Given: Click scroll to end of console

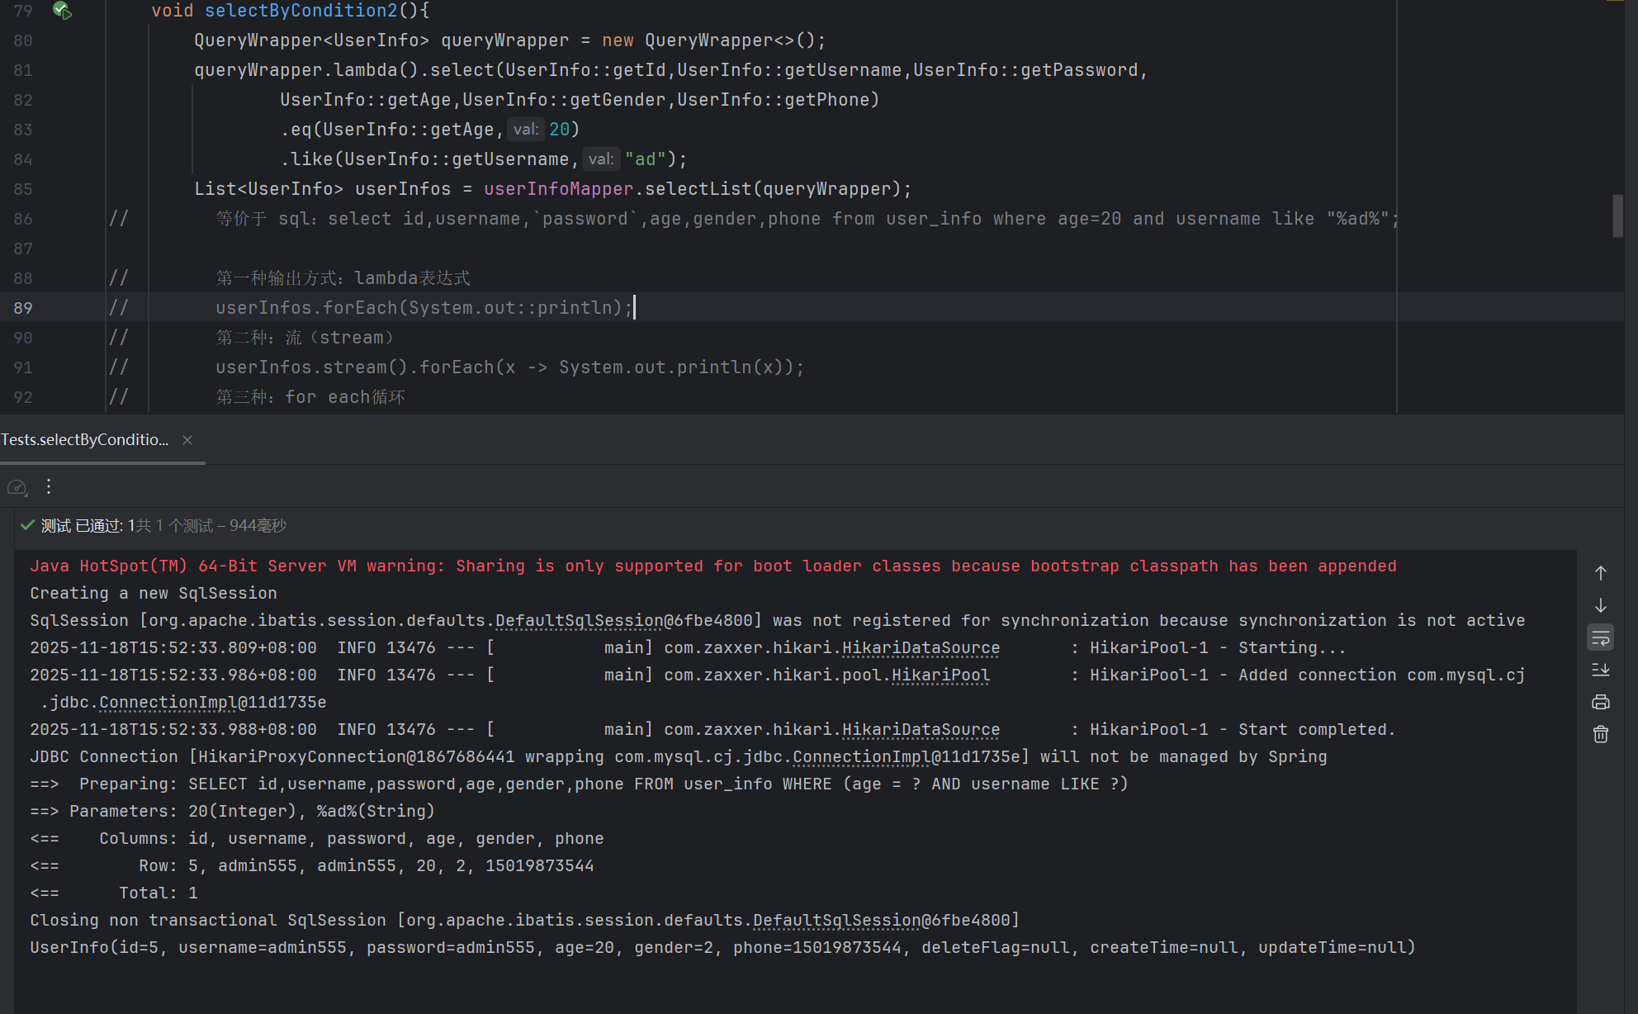Looking at the screenshot, I should tap(1600, 670).
